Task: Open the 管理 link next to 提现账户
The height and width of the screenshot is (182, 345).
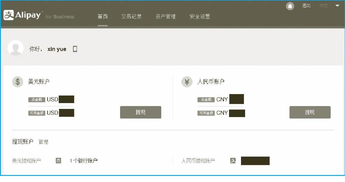Action: [44, 142]
